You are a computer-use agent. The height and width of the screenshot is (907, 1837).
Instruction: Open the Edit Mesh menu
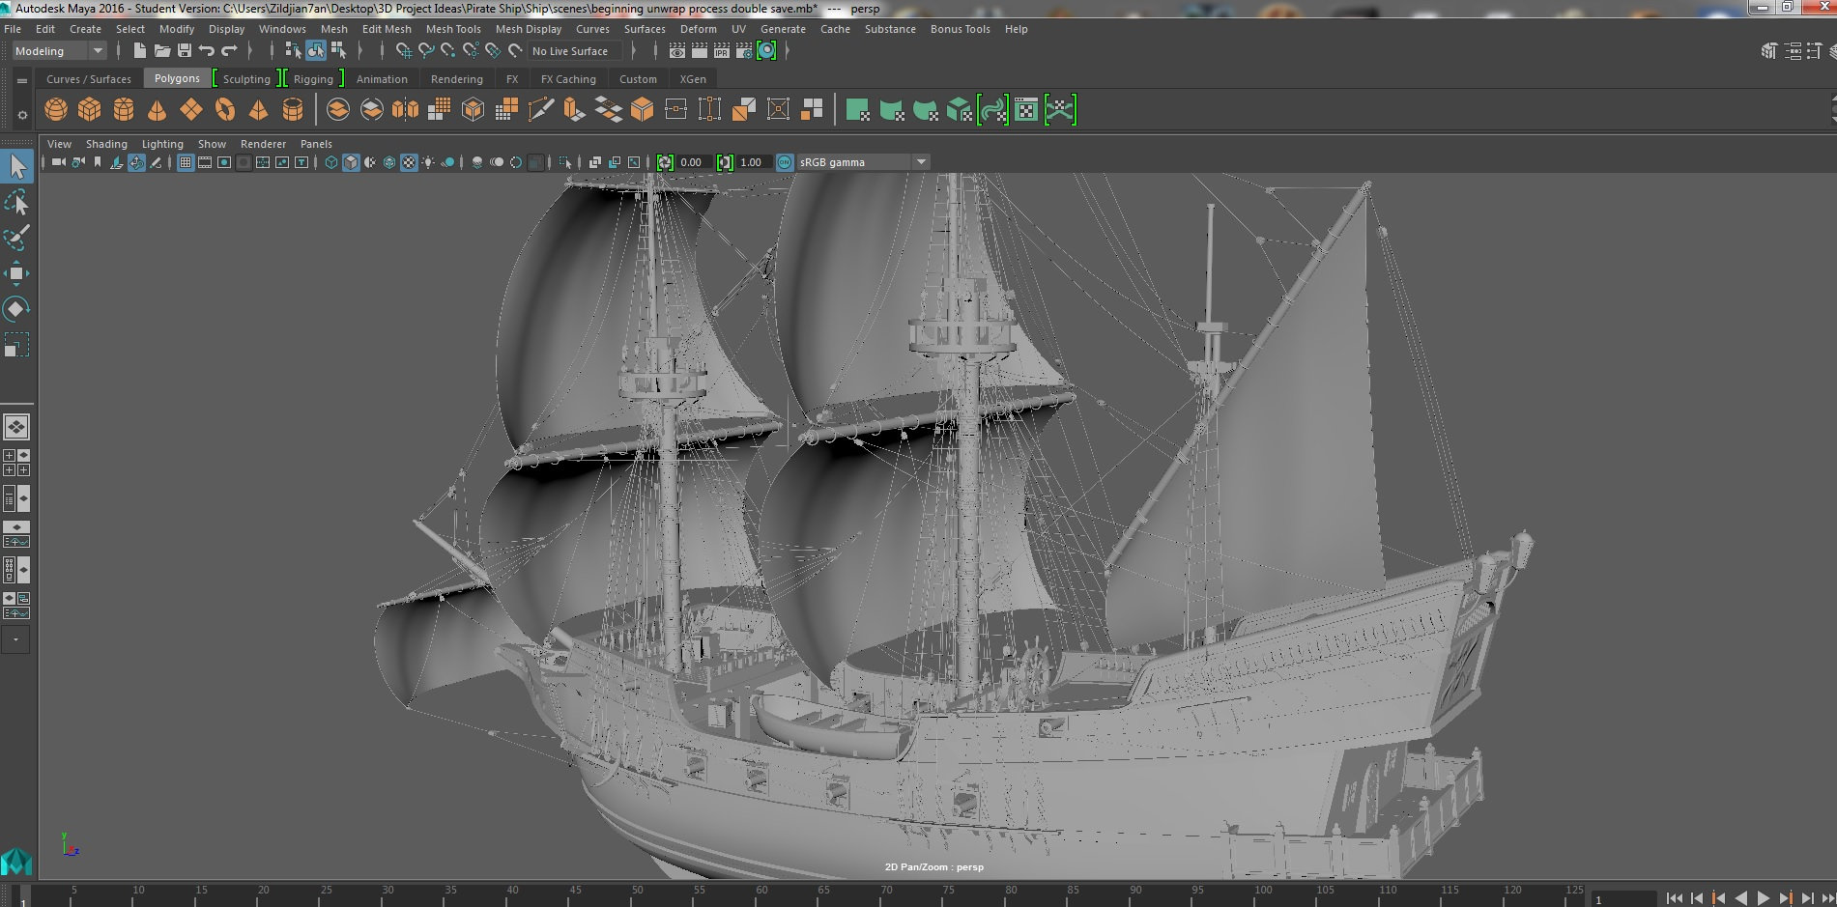(x=387, y=29)
